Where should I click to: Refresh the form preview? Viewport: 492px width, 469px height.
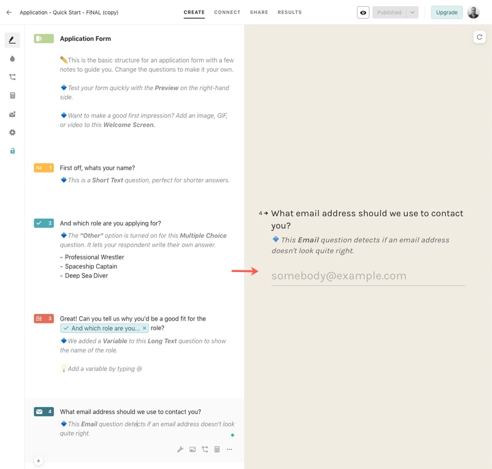479,37
